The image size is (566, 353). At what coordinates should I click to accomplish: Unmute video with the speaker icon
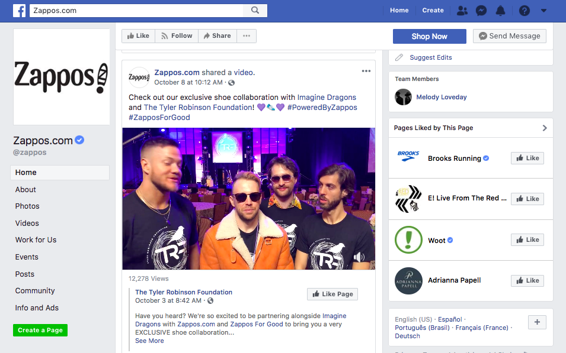pos(359,257)
